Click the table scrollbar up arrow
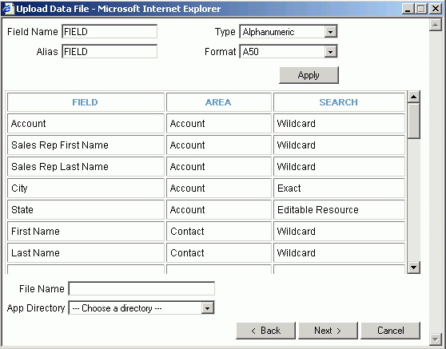This screenshot has width=446, height=349. tap(413, 97)
